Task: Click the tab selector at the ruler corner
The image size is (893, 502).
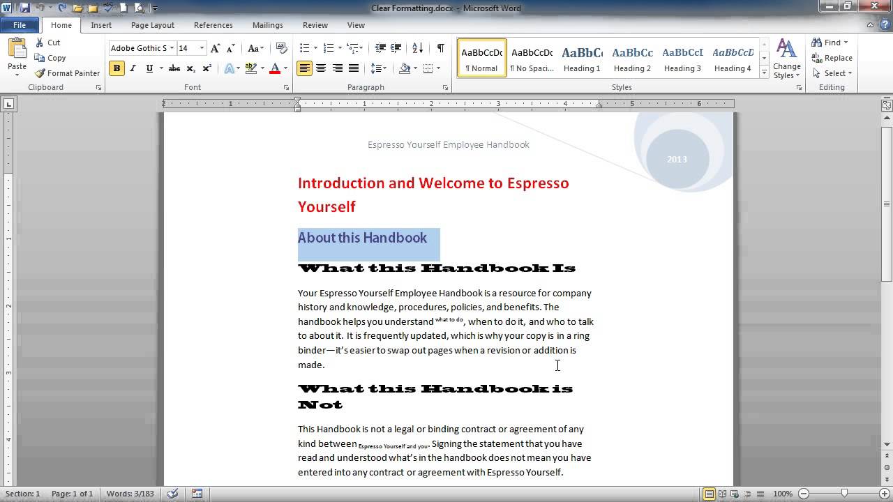Action: [8, 105]
